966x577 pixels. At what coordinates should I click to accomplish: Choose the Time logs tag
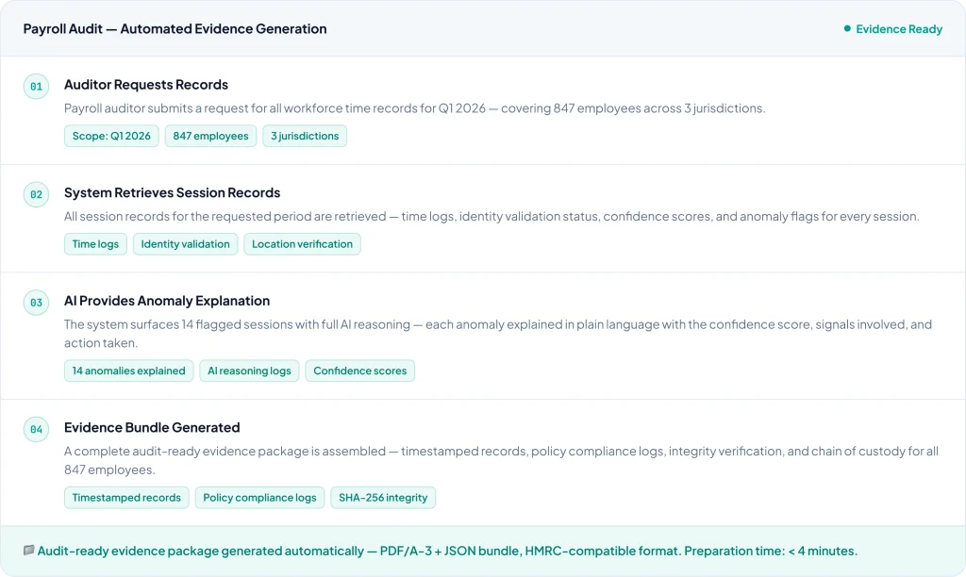(x=95, y=244)
